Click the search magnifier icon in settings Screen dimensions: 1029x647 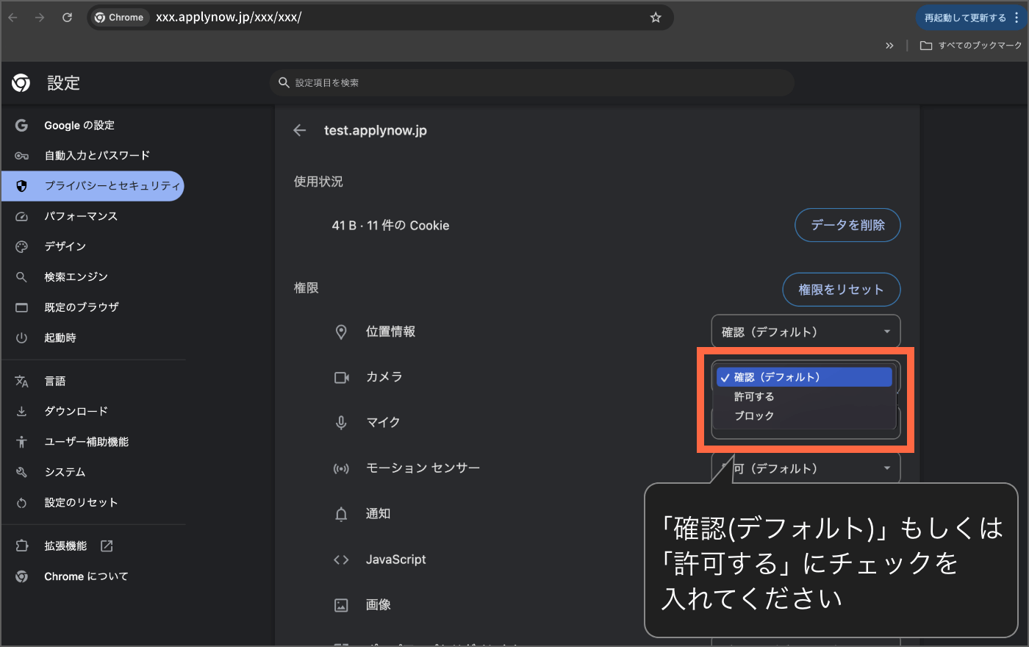click(284, 83)
